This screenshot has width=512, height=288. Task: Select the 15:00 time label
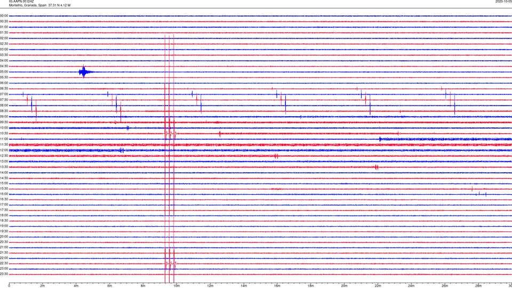(4, 183)
